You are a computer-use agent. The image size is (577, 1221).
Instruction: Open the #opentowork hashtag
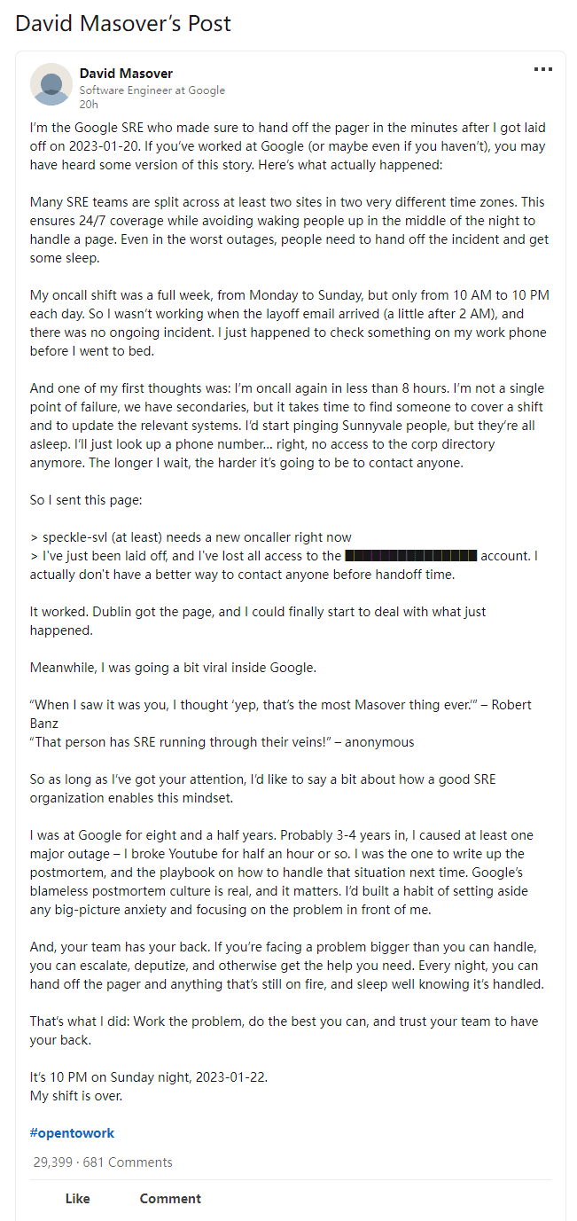click(x=72, y=1133)
